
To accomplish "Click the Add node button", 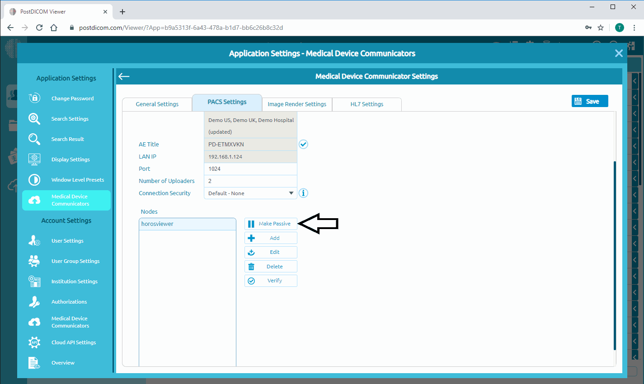I will pos(271,238).
